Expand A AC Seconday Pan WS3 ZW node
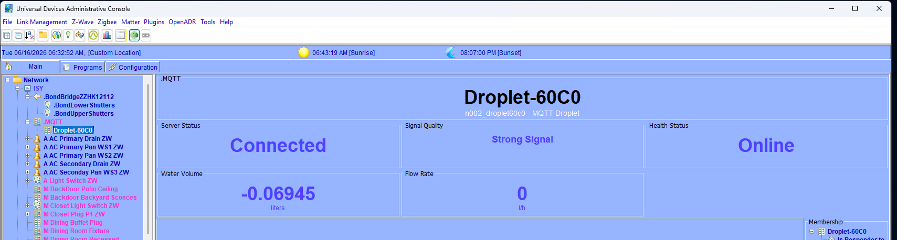Screen dimensions: 897x240 click(x=28, y=172)
